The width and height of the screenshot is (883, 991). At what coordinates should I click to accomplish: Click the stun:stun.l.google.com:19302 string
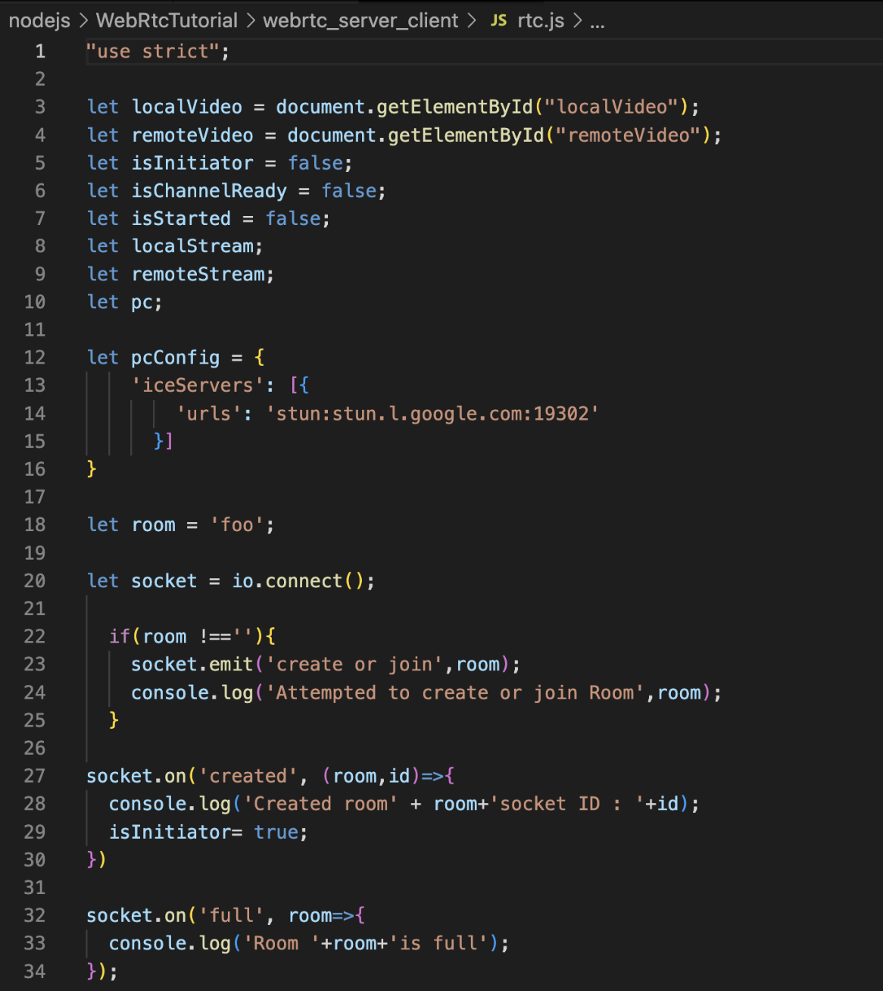pos(432,414)
